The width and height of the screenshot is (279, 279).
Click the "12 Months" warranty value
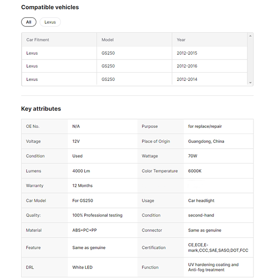[x=82, y=186]
